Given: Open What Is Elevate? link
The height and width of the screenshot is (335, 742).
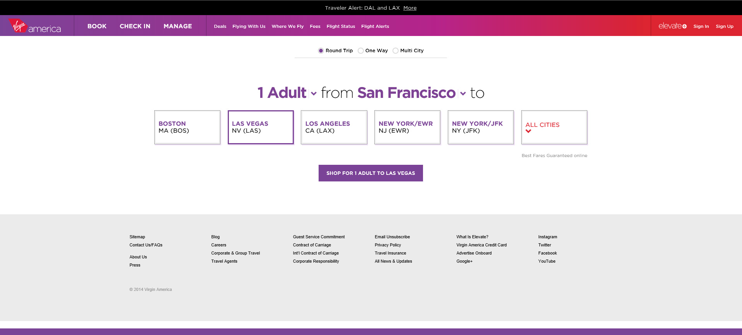Looking at the screenshot, I should pyautogui.click(x=472, y=237).
